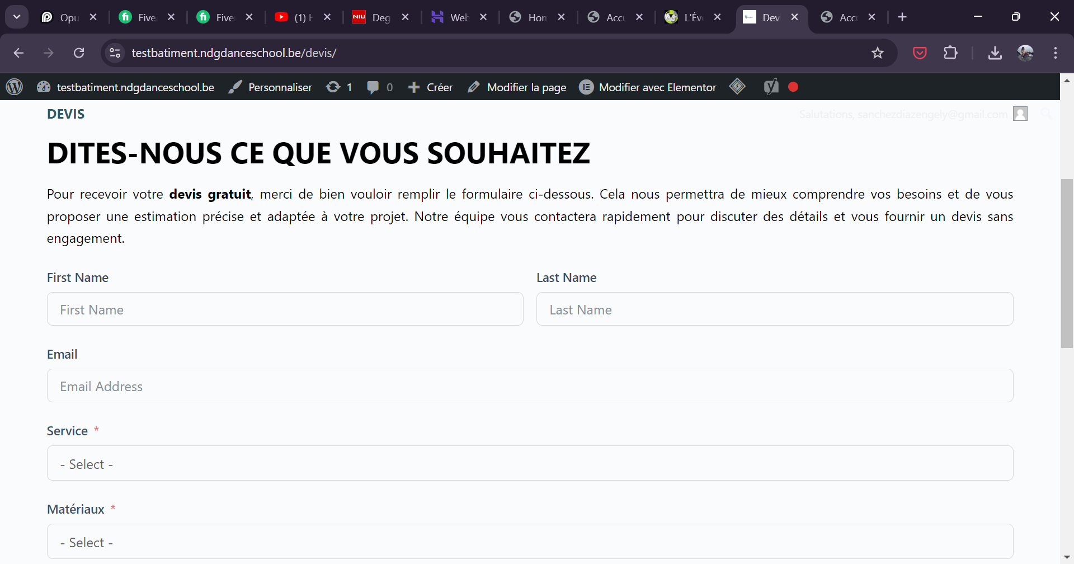1074x564 pixels.
Task: Open the tab search dropdown arrow
Action: 17,17
